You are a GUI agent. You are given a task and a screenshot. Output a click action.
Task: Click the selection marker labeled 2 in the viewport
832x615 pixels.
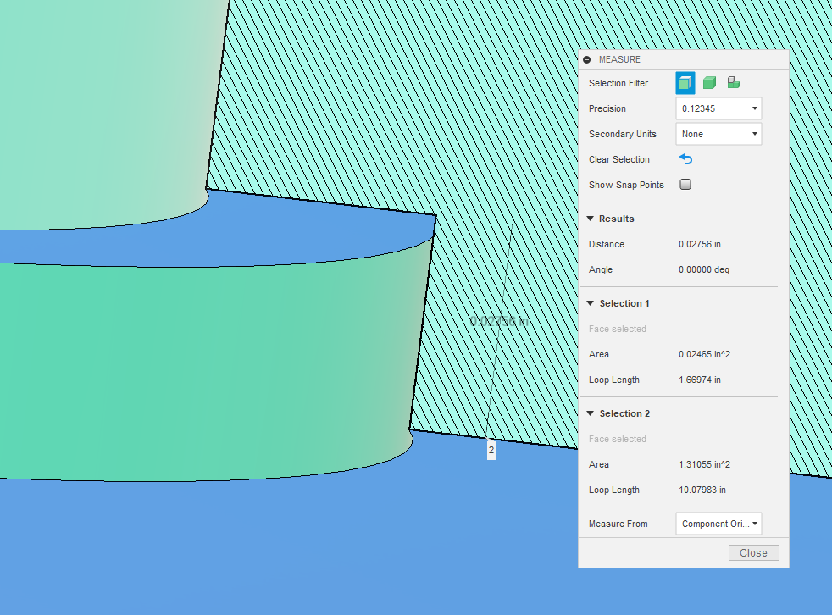[x=491, y=450]
